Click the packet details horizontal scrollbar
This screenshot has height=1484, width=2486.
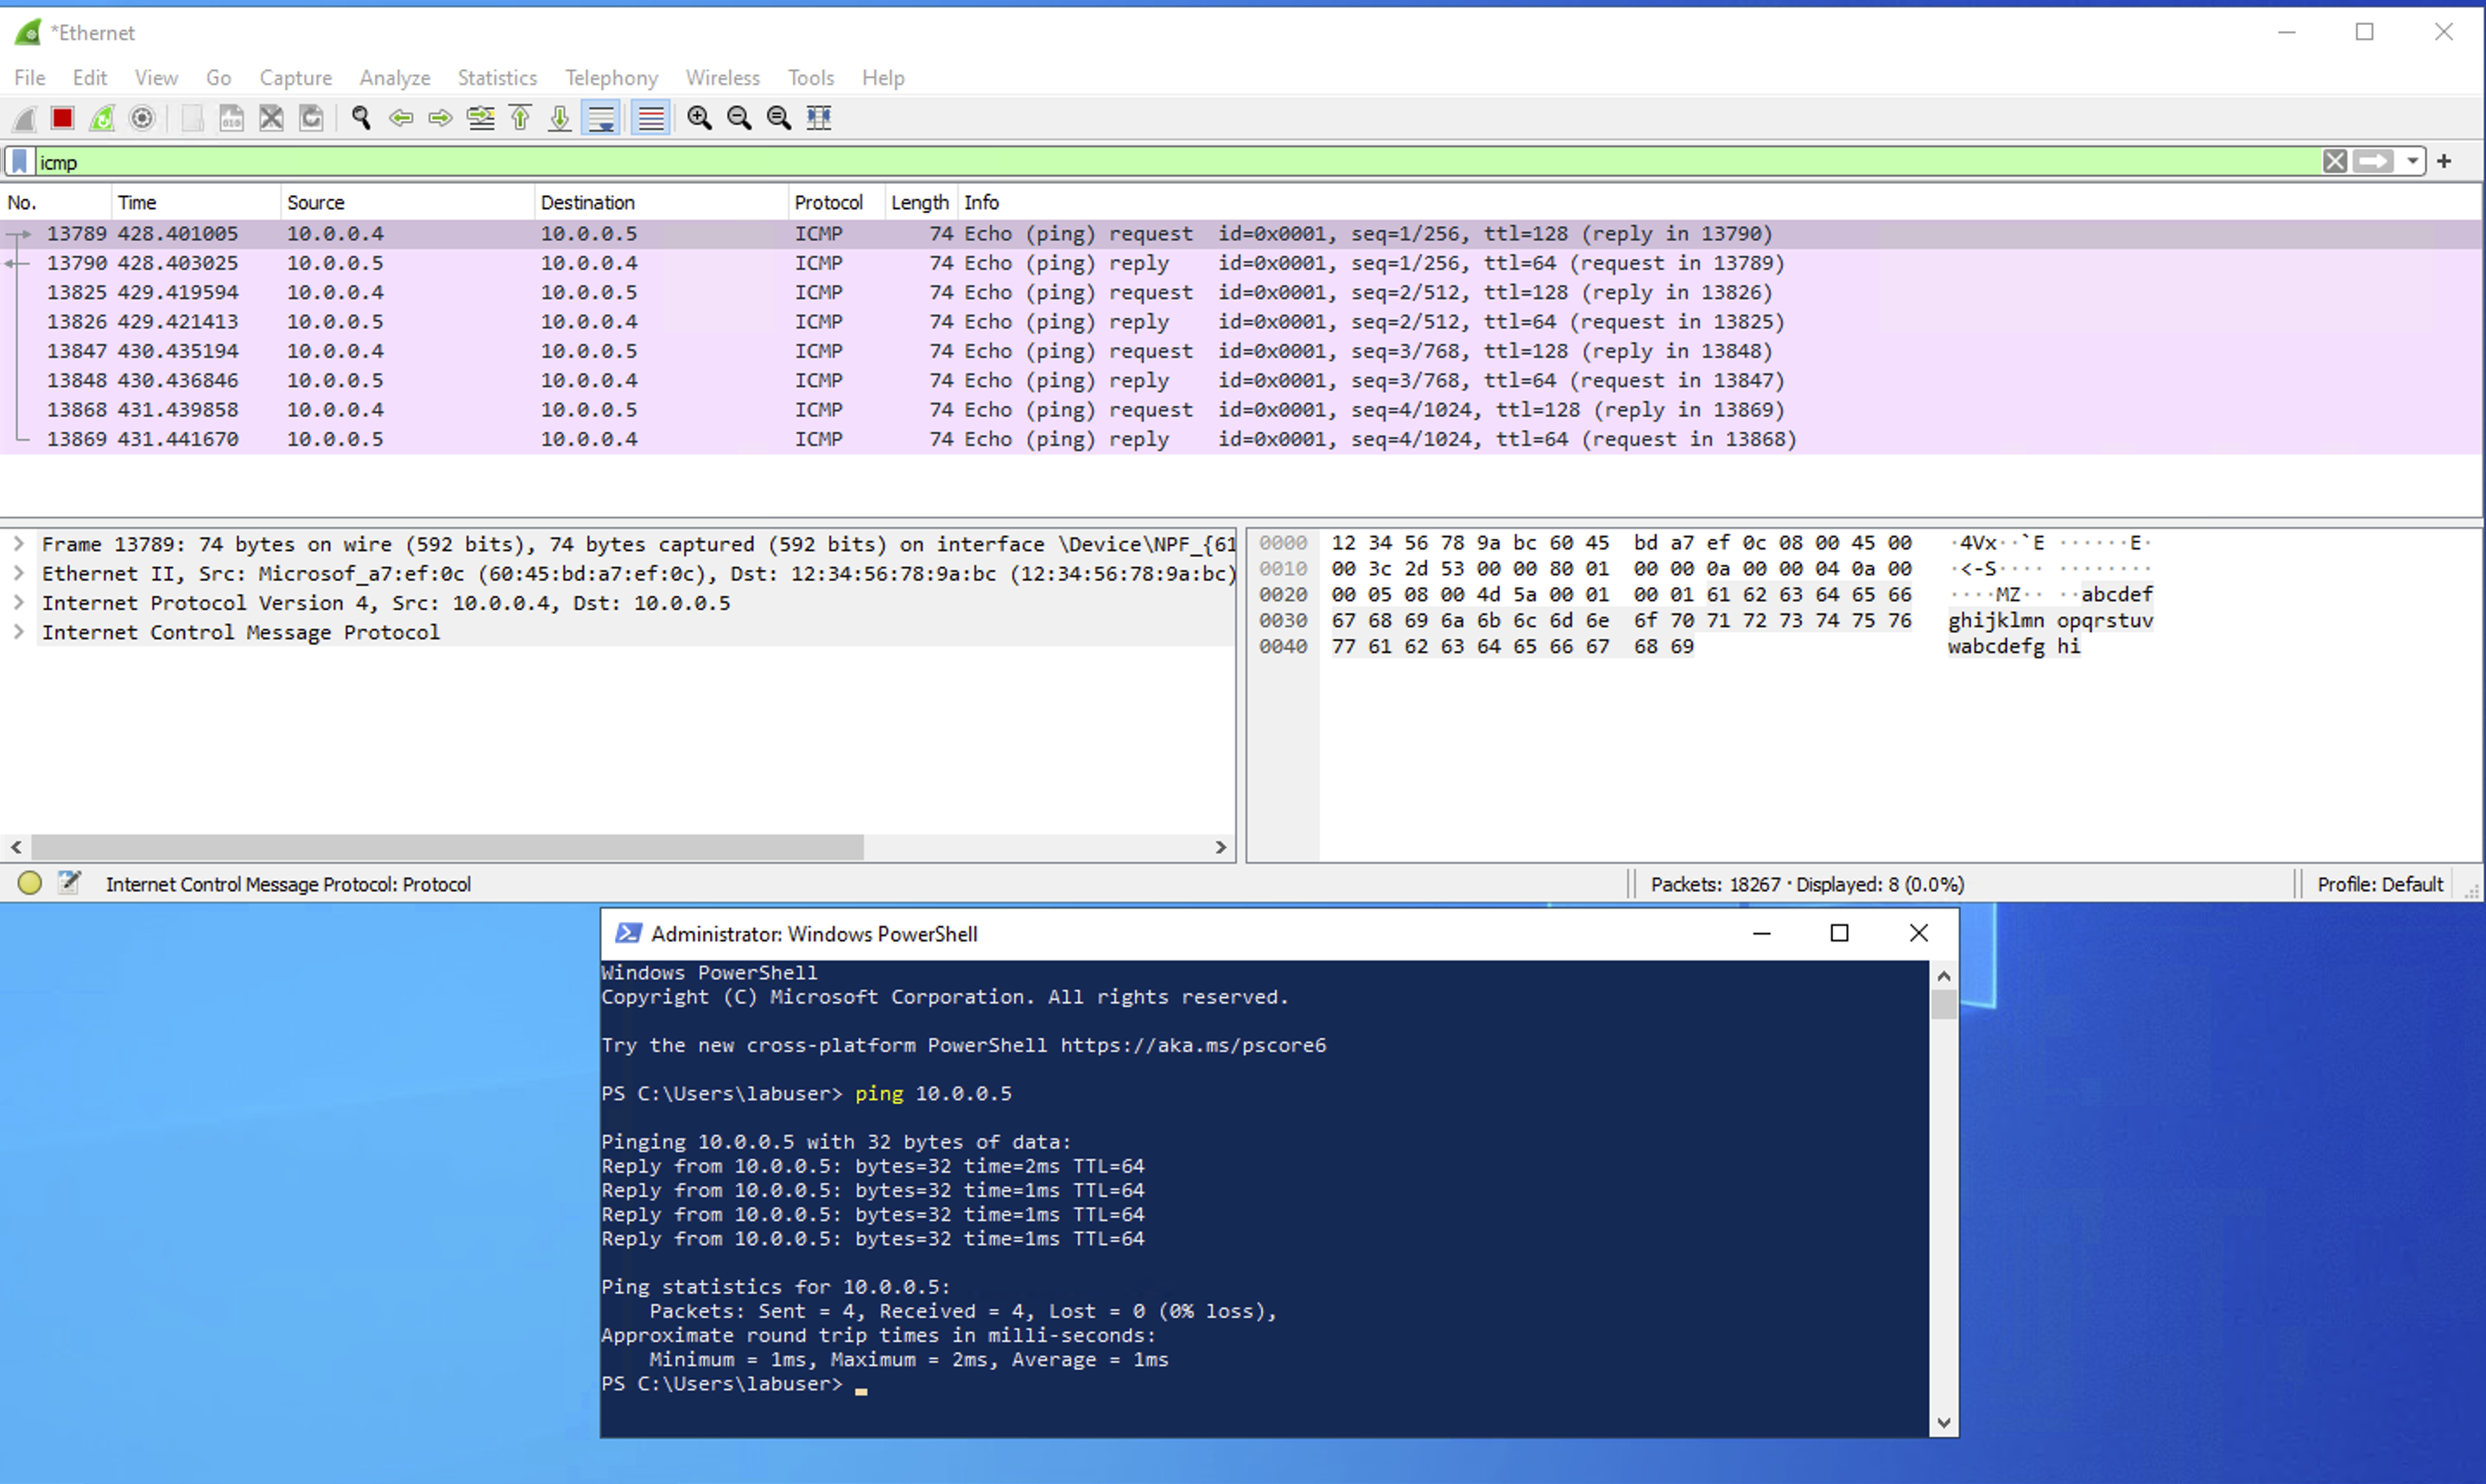point(447,847)
